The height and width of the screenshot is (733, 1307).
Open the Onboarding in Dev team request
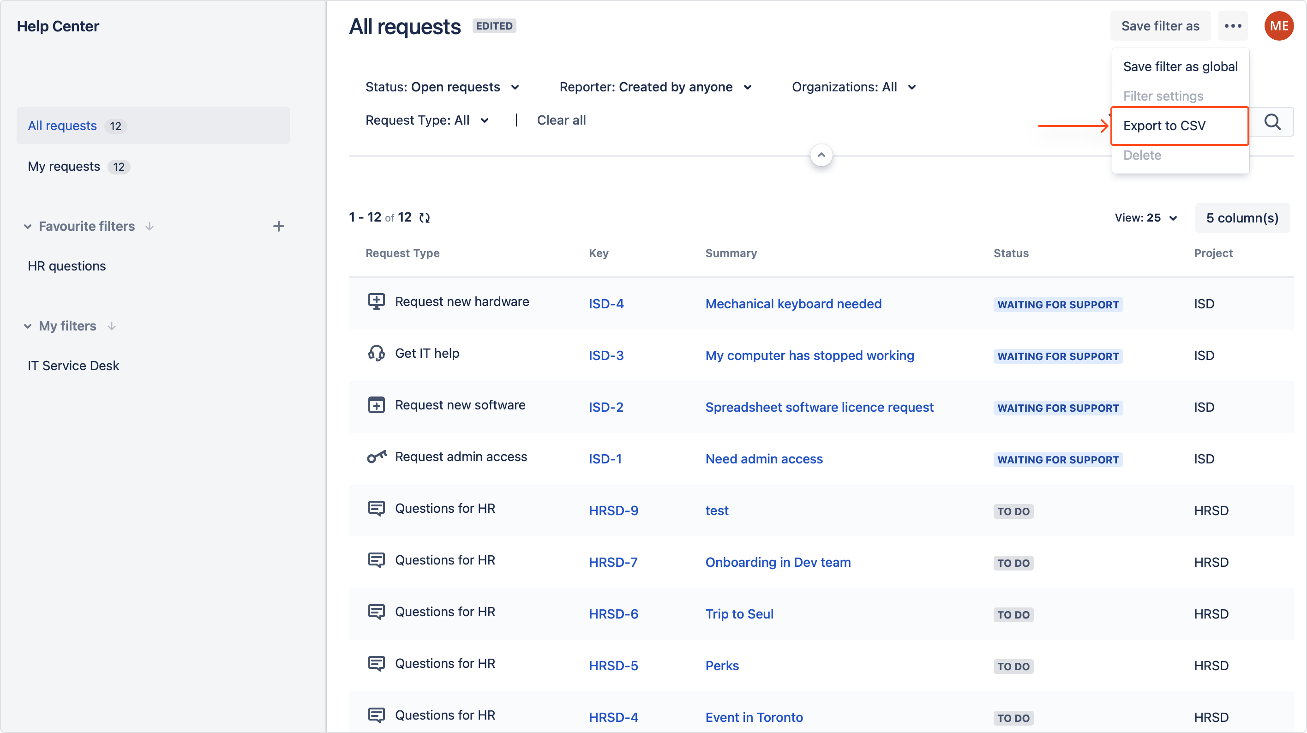778,562
